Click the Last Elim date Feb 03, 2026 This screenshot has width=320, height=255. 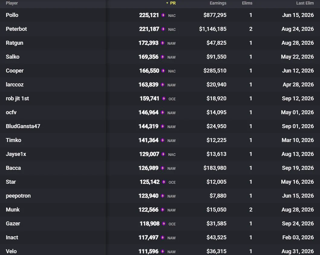click(x=298, y=237)
